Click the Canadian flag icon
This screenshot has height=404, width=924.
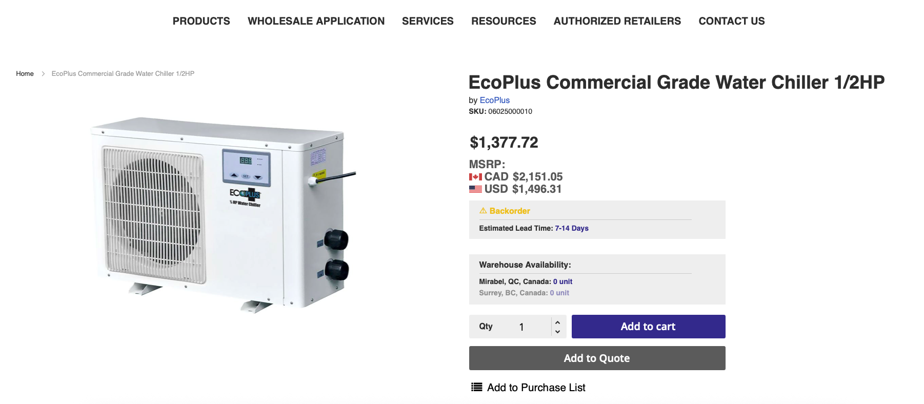tap(475, 177)
